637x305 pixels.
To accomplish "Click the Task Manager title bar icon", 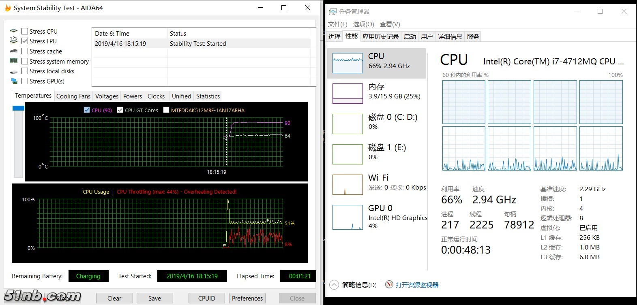I will (332, 11).
